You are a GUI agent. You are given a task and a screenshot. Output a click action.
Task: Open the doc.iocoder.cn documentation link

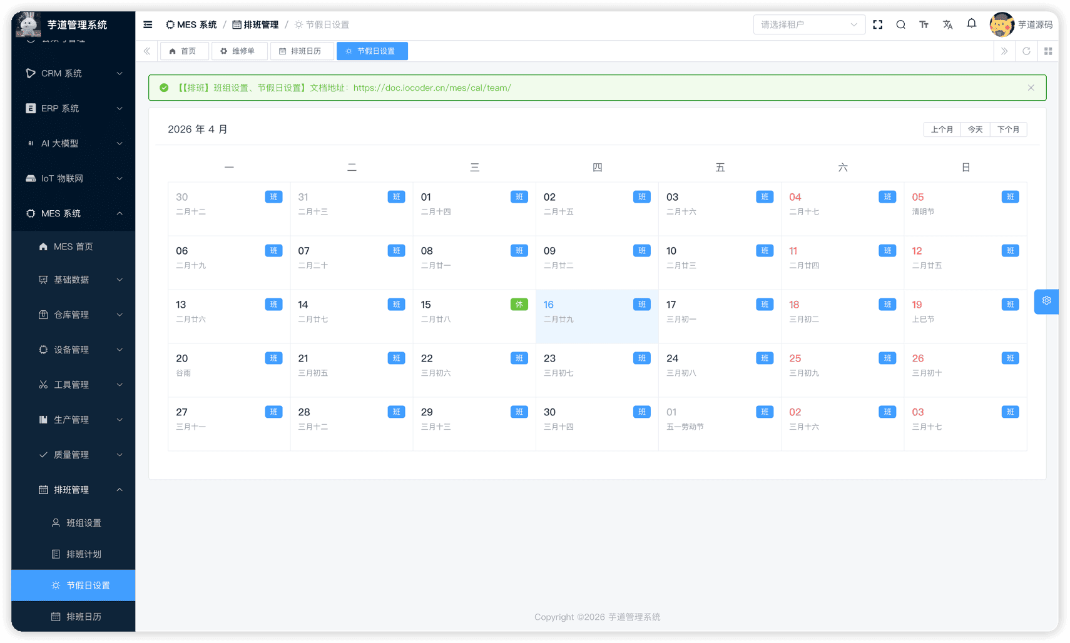coord(432,88)
